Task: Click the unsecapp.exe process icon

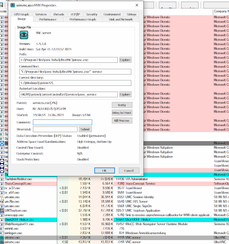Action: pyautogui.click(x=3, y=215)
